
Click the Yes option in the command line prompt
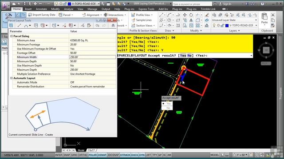tap(183, 56)
